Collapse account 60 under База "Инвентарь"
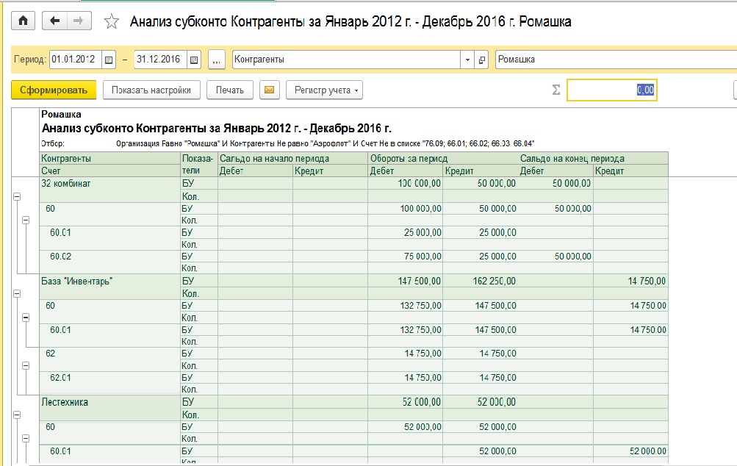 (x=26, y=318)
